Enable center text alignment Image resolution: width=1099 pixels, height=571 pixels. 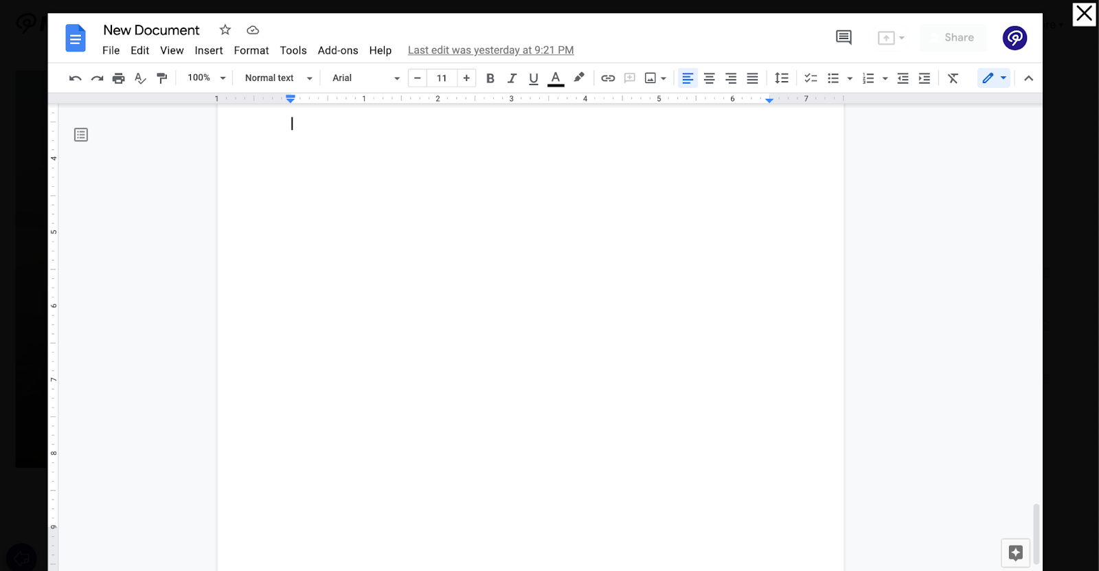pyautogui.click(x=709, y=78)
